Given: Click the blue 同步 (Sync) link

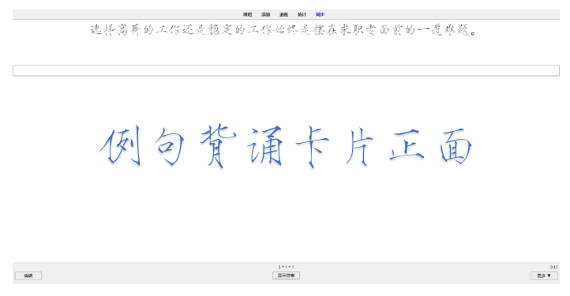Looking at the screenshot, I should pyautogui.click(x=320, y=14).
